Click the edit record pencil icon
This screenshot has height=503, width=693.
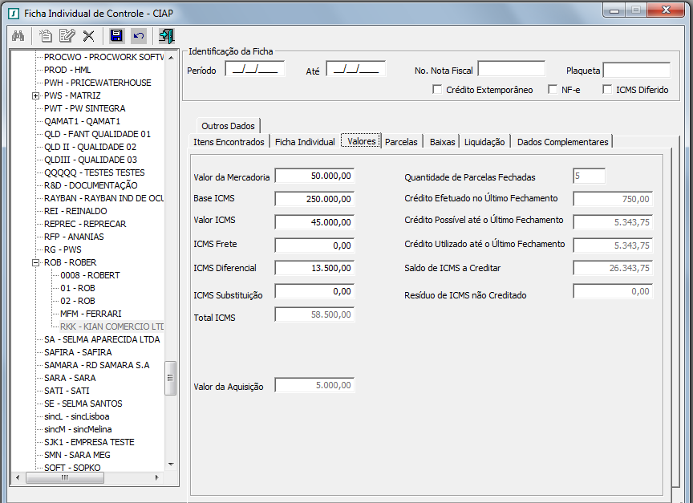click(67, 36)
